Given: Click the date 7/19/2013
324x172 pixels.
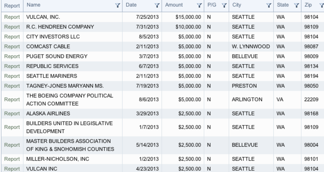Looking at the screenshot, I should [x=147, y=86].
